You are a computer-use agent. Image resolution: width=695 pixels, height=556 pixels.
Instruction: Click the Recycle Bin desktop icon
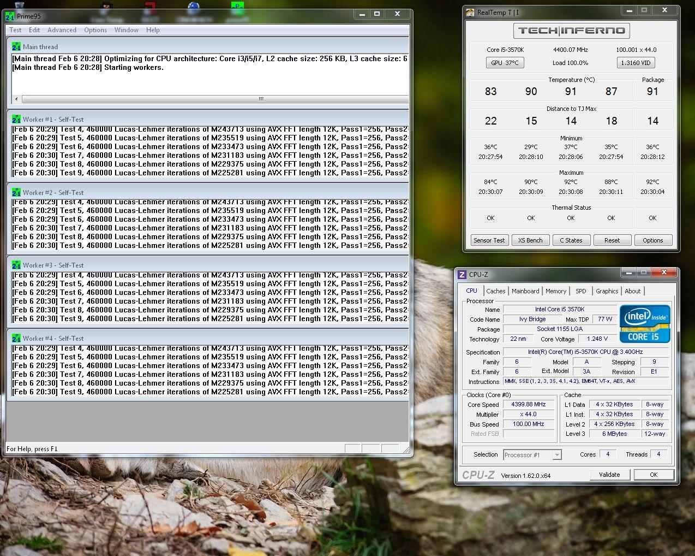tap(20, 5)
